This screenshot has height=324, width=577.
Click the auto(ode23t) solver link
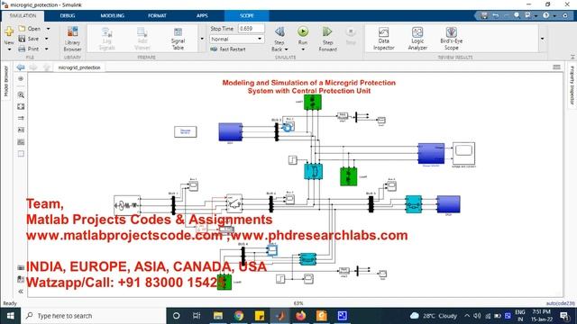pyautogui.click(x=560, y=303)
